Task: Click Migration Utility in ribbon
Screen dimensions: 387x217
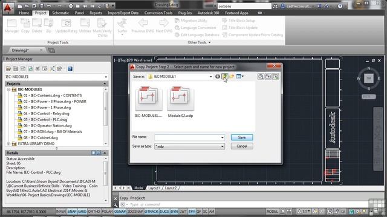Action: 191,20
